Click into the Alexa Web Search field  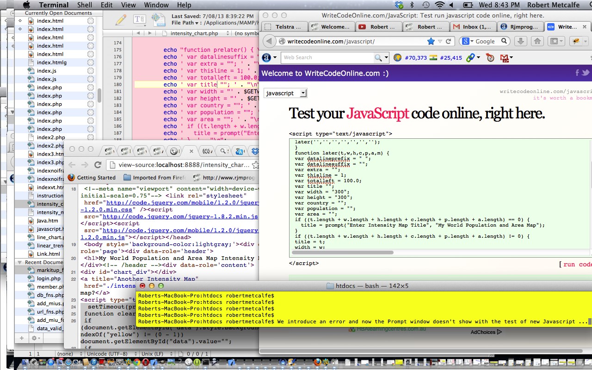pos(327,57)
